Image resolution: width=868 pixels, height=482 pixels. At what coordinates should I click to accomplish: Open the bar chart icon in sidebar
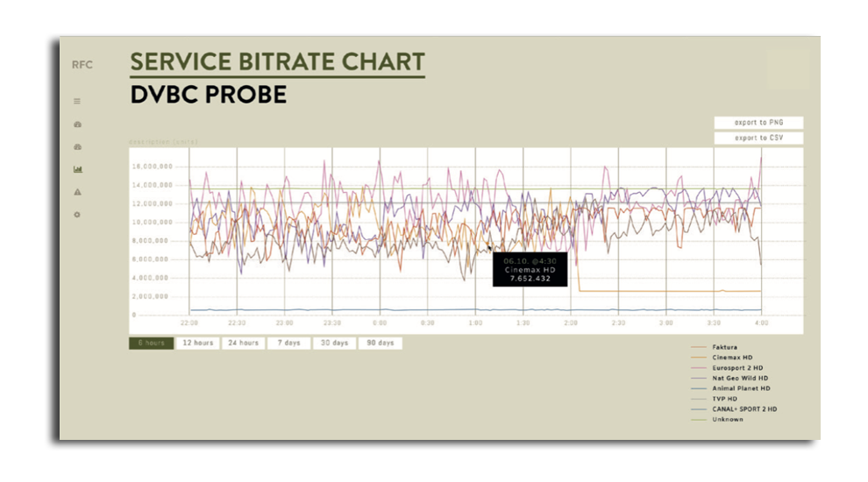point(77,169)
